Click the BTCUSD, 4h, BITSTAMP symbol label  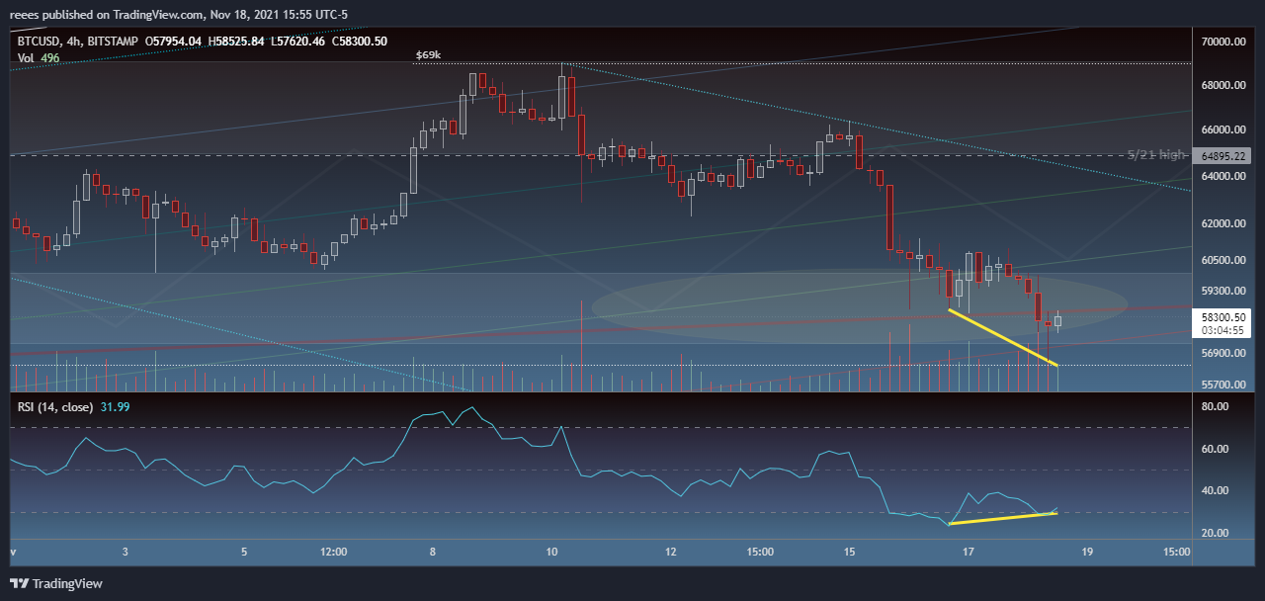pos(77,41)
